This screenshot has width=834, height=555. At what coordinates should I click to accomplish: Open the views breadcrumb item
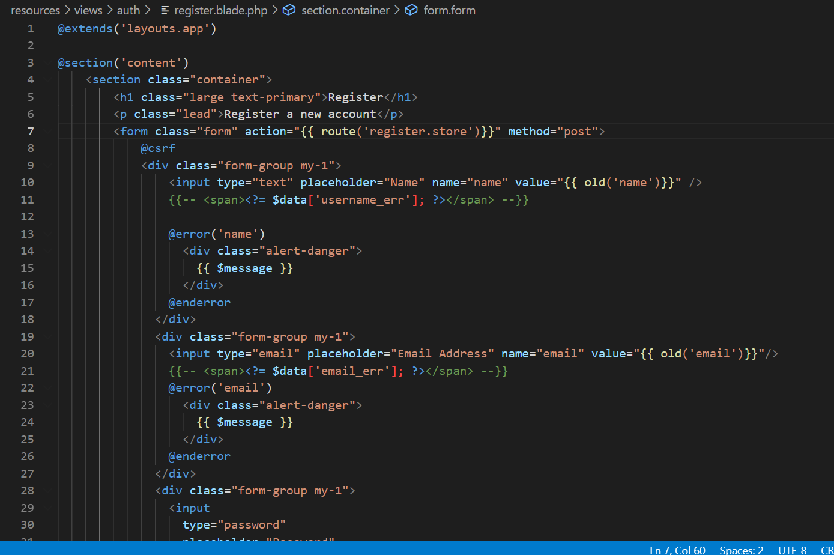pos(88,10)
